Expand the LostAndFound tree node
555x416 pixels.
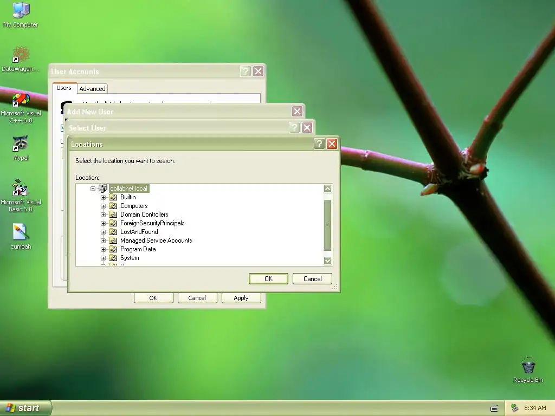[x=103, y=232]
